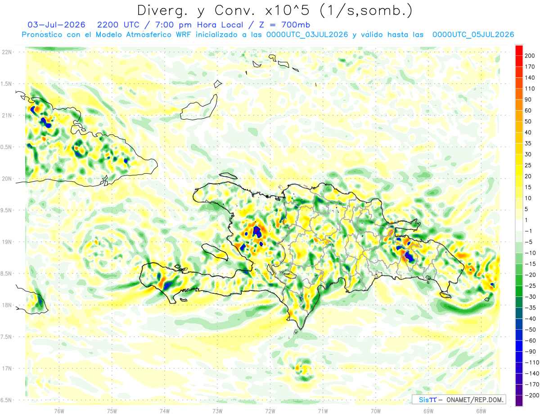Click the color scale value '-40'
The image size is (540, 417).
point(531,318)
